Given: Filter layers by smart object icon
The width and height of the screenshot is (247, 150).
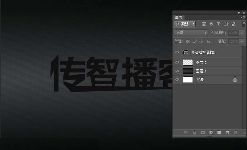Looking at the screenshot, I should 233,24.
